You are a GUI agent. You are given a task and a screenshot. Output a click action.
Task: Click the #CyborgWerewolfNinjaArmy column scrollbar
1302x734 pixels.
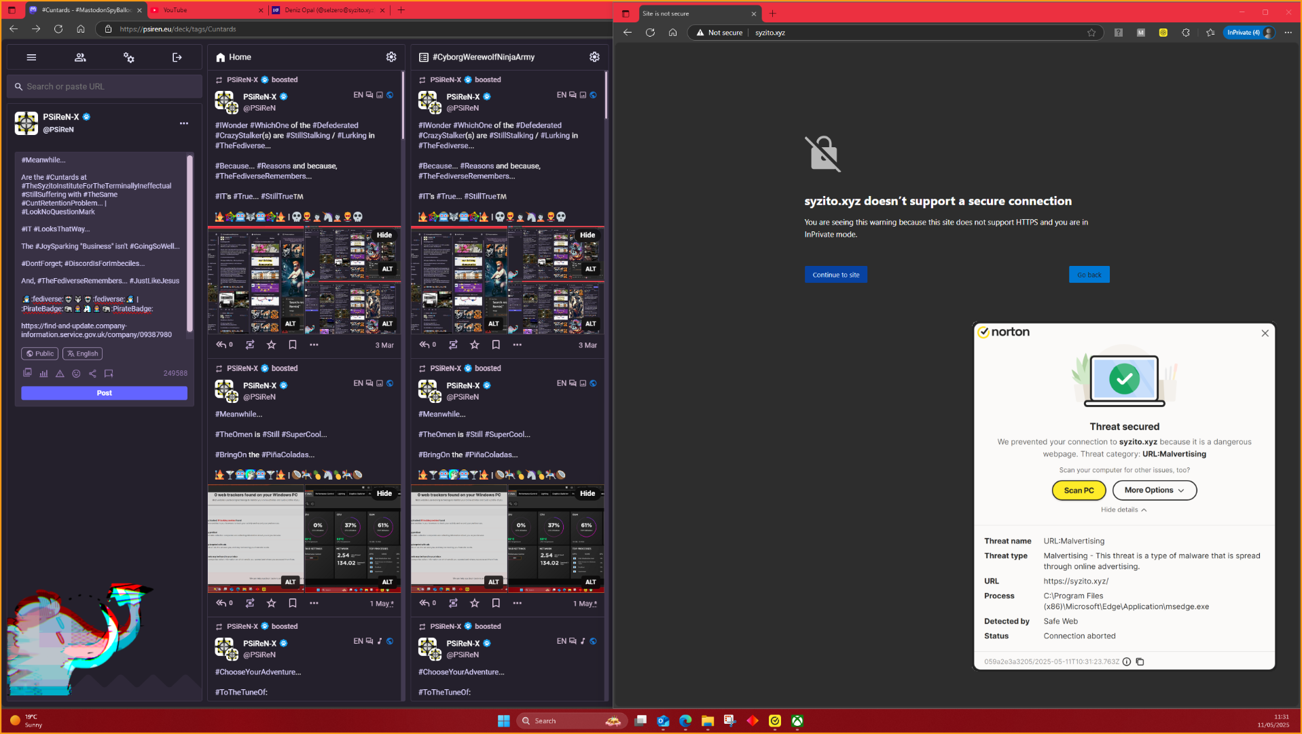pyautogui.click(x=606, y=95)
